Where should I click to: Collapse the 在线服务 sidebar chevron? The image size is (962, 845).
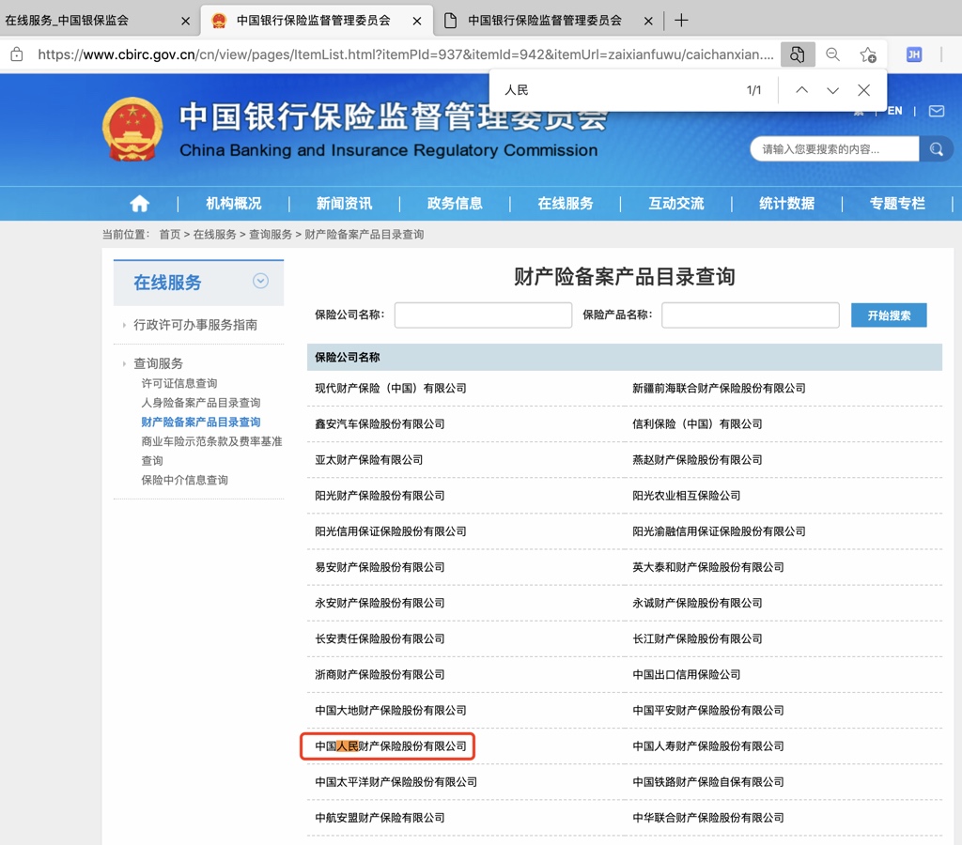click(261, 281)
